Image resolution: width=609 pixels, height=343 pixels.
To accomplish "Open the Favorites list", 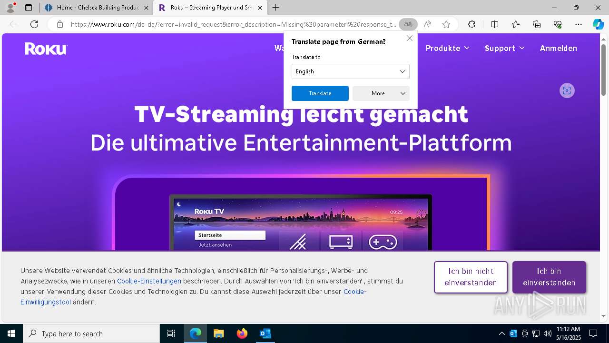I will 516,24.
